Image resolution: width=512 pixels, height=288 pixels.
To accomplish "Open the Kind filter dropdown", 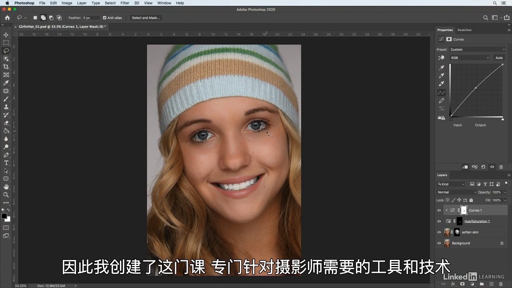I will coord(451,184).
